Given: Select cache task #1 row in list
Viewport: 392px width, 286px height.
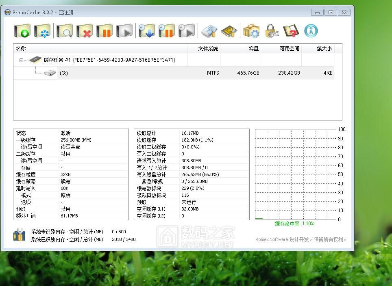Looking at the screenshot, I should [x=109, y=60].
